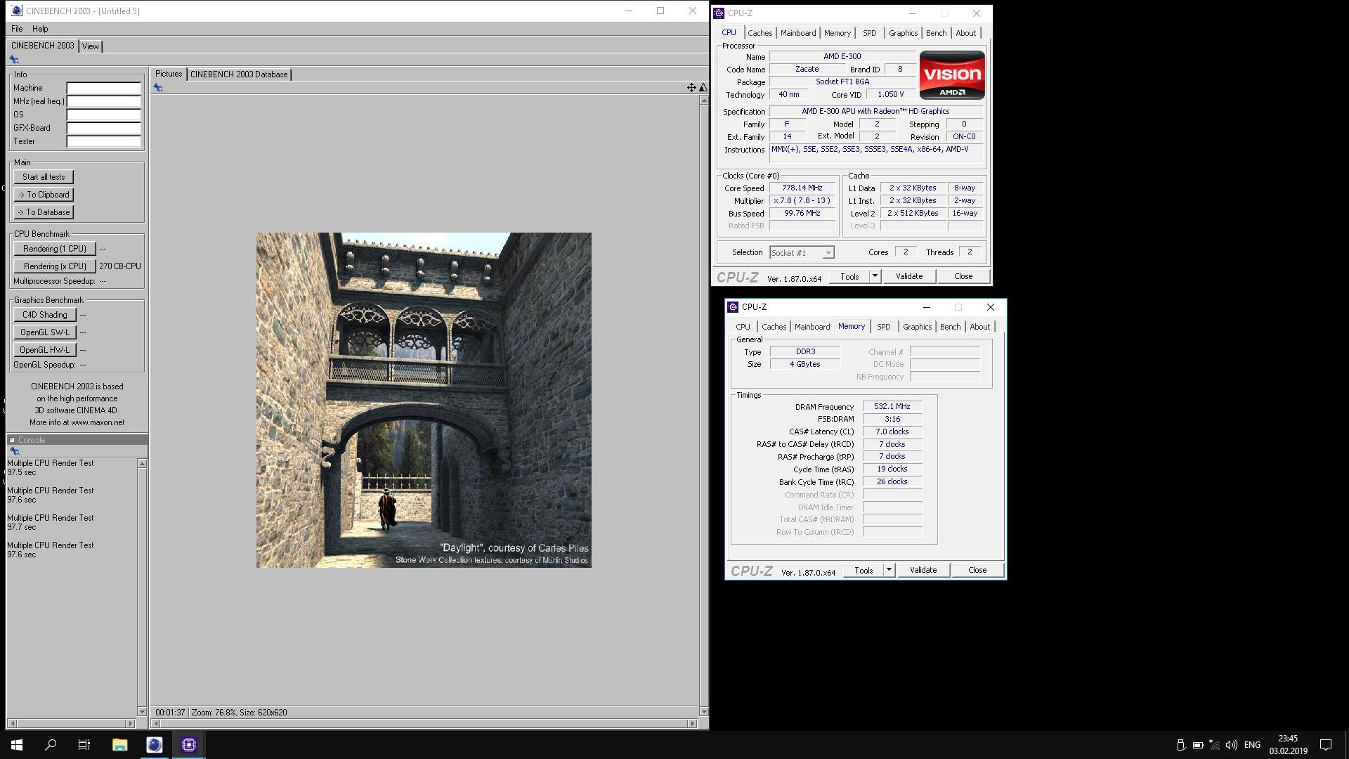The height and width of the screenshot is (759, 1349).
Task: Click the Tools button in upper CPU-Z
Action: 849,276
